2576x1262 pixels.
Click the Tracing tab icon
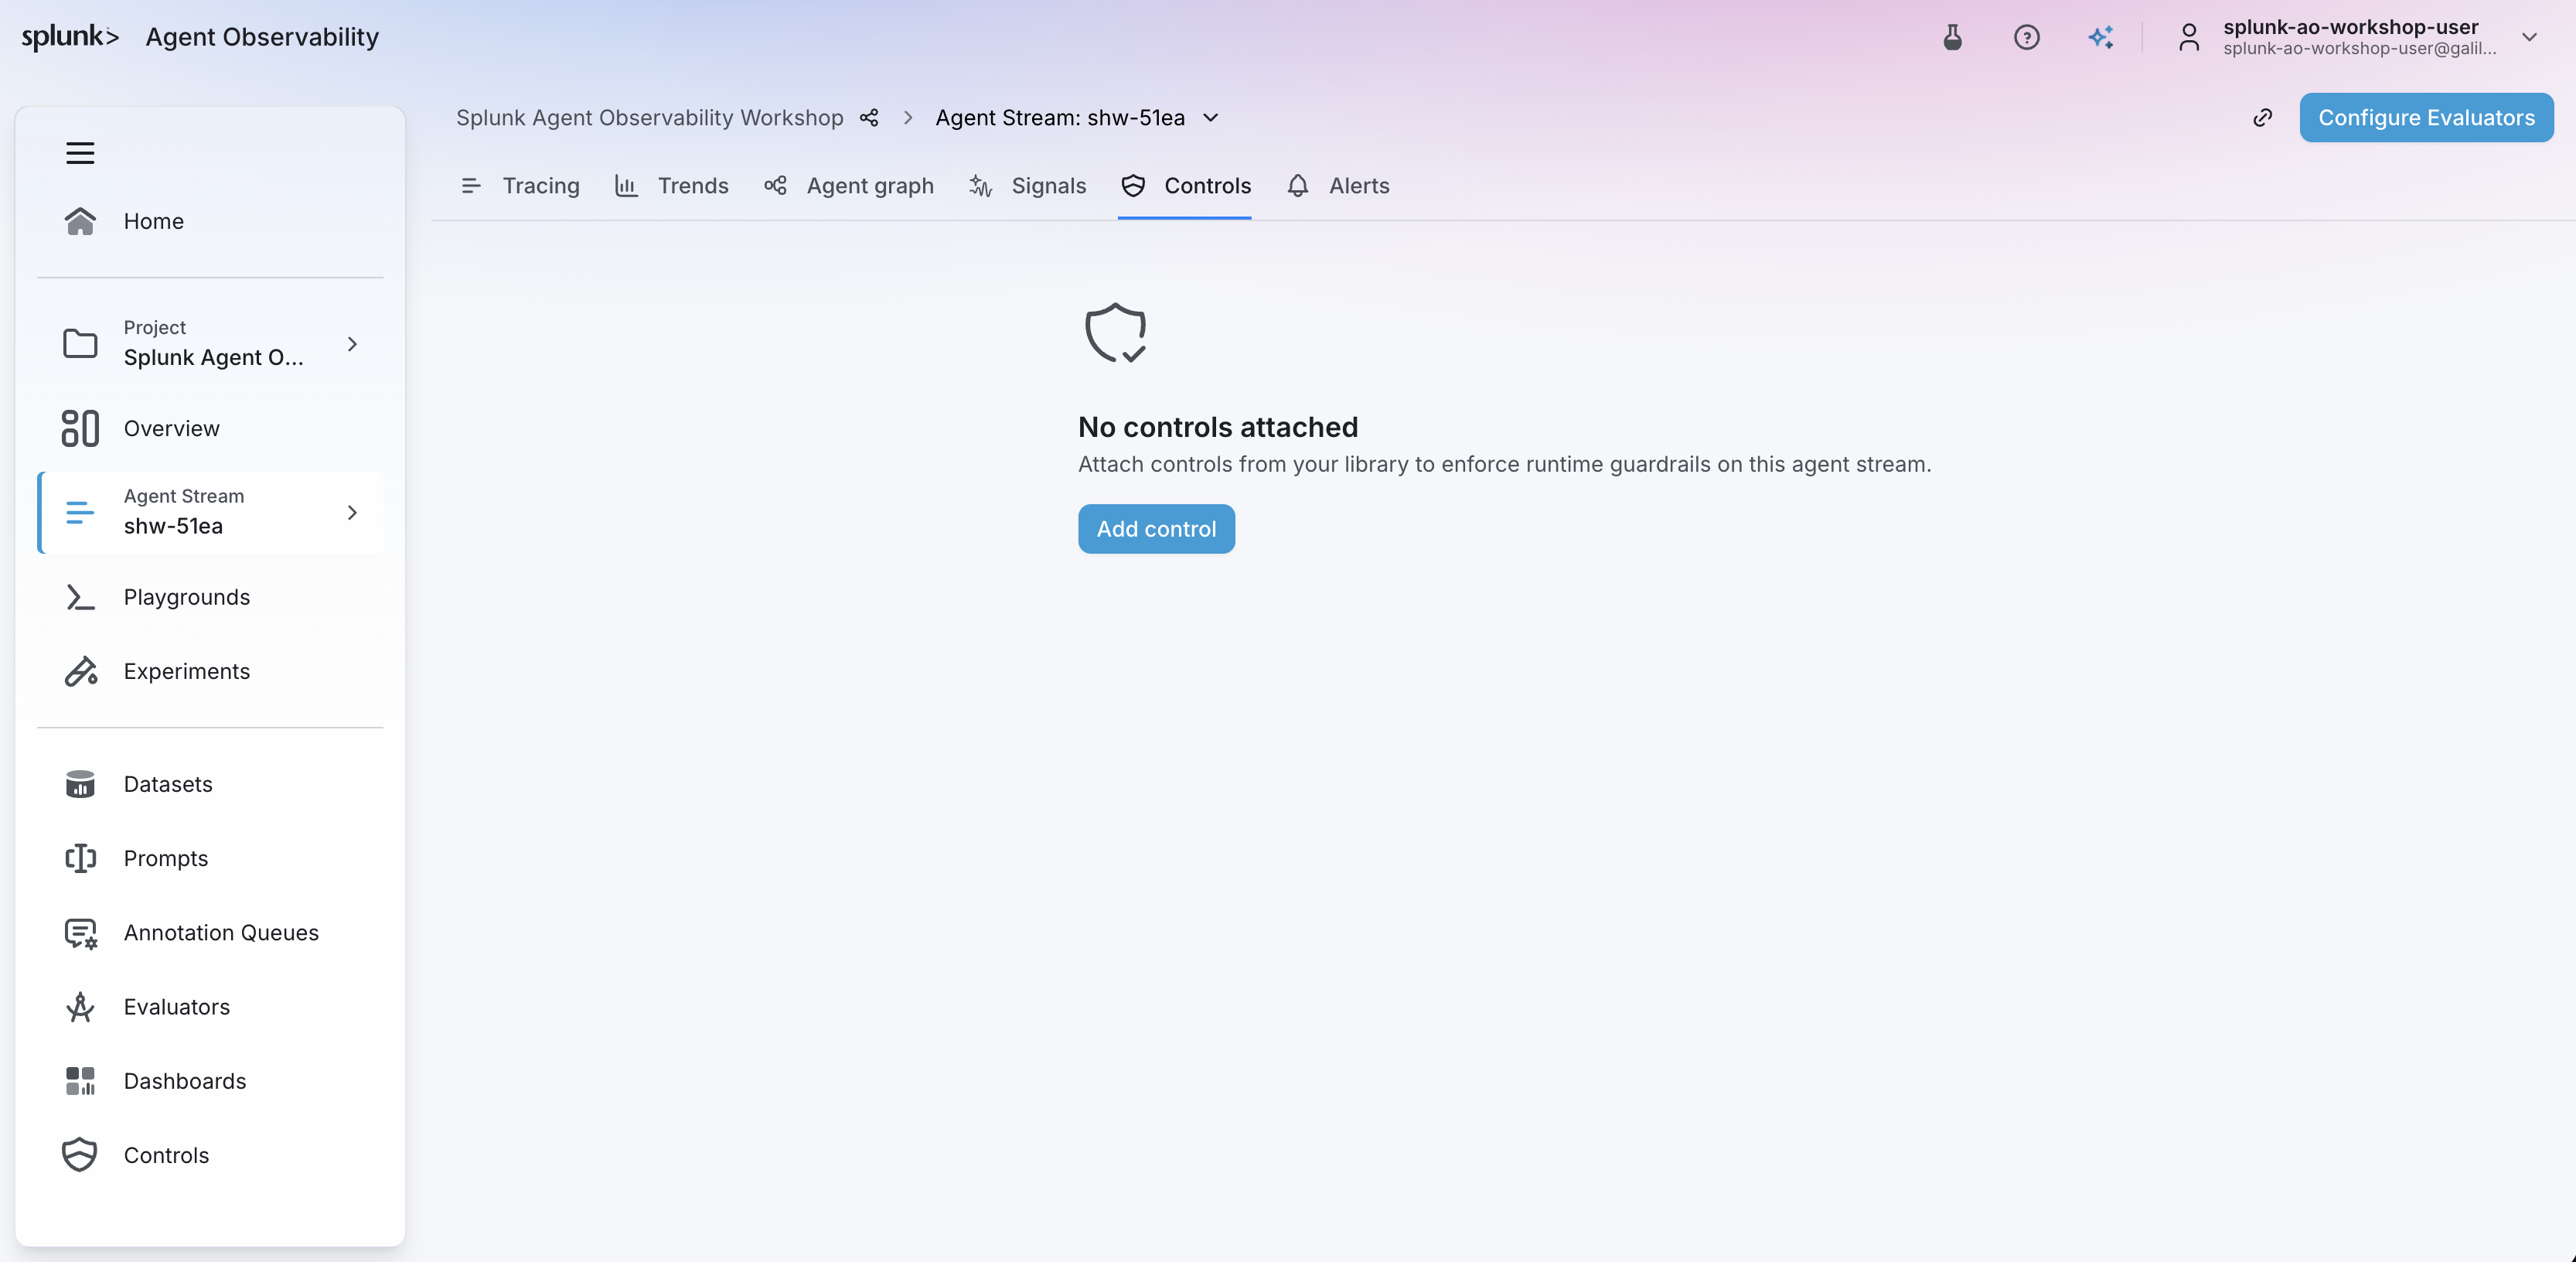[471, 185]
